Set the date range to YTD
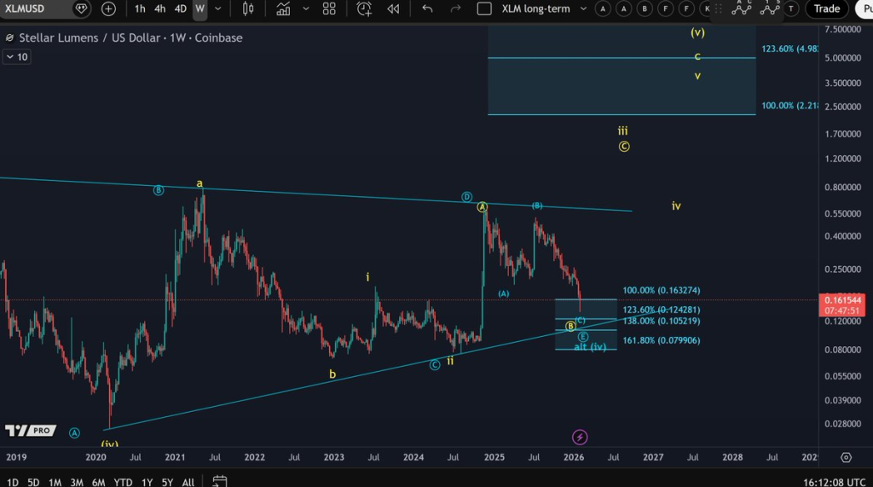 click(x=123, y=482)
